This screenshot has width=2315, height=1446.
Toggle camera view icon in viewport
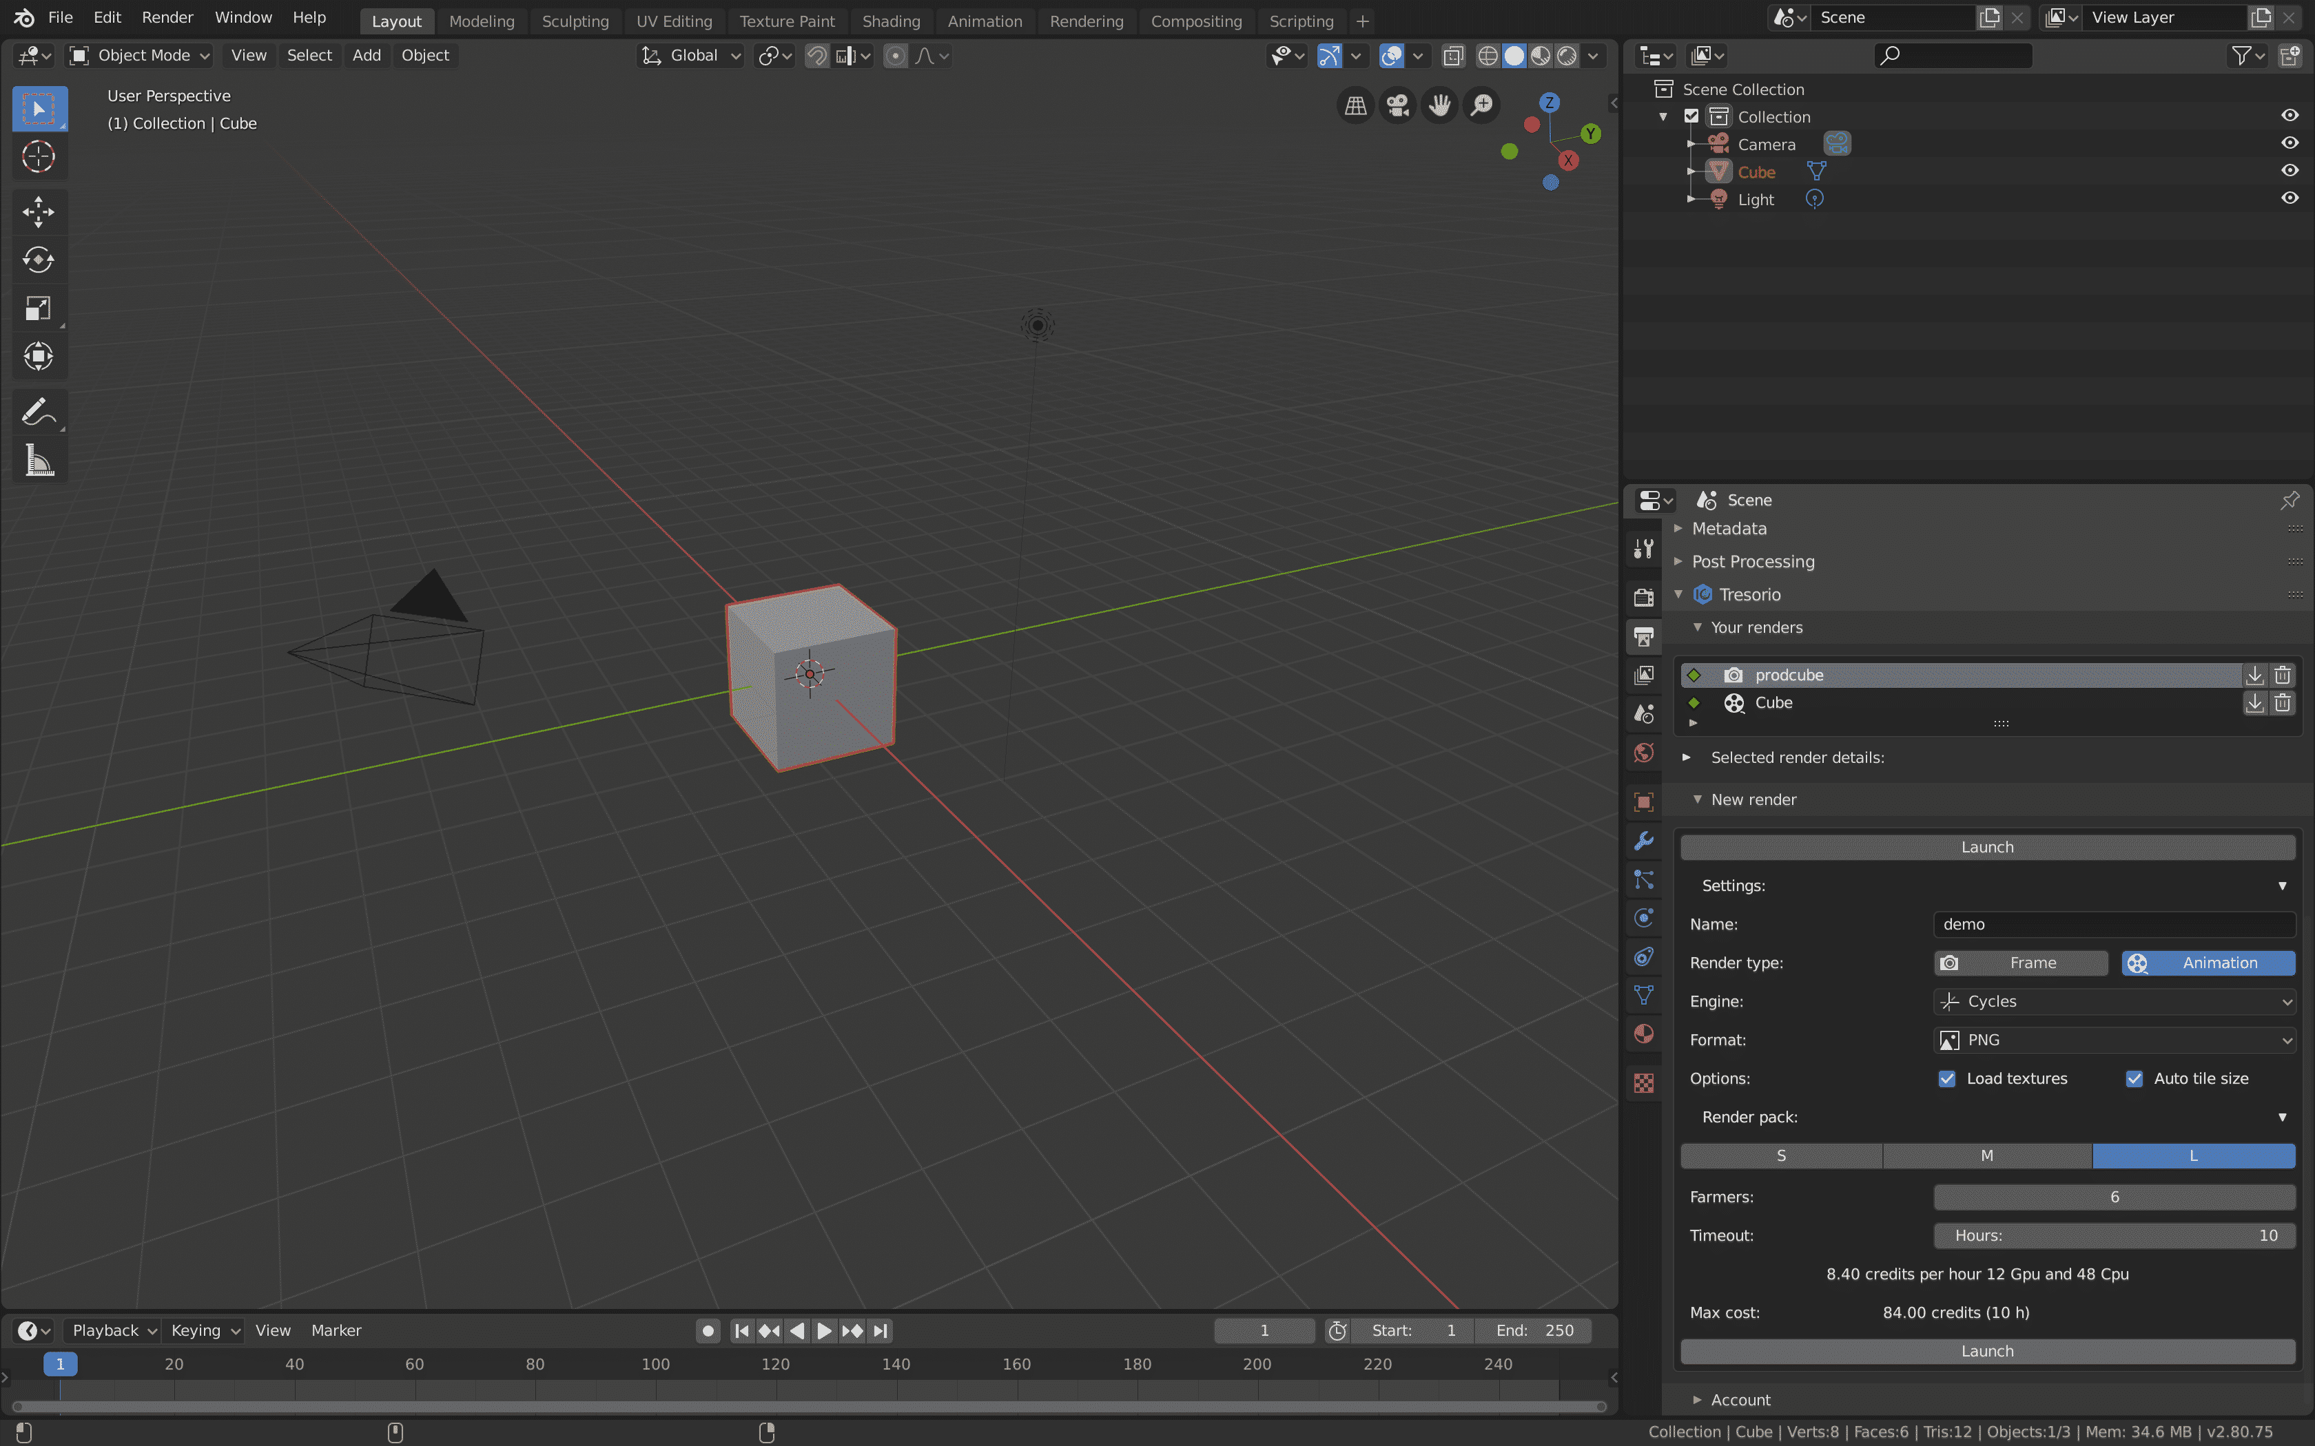(x=1397, y=105)
